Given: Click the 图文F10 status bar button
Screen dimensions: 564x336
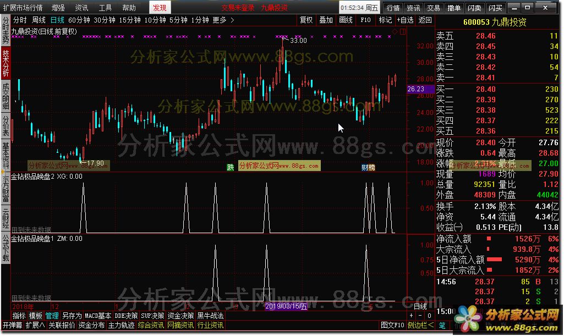Looking at the screenshot, I should click(392, 325).
